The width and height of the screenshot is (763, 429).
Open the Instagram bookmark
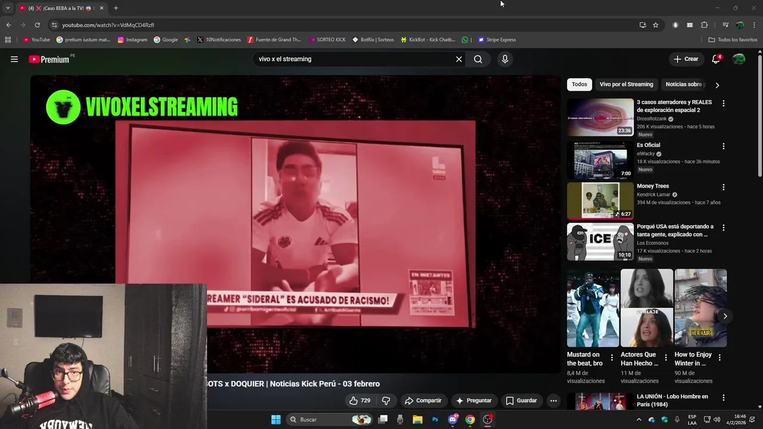coord(132,40)
